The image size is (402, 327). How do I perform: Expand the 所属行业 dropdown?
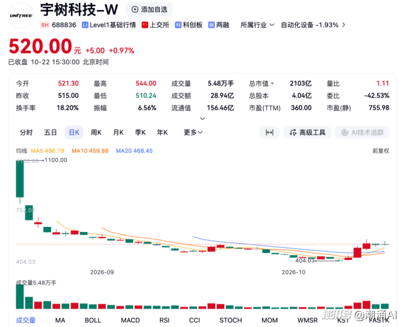click(x=257, y=25)
